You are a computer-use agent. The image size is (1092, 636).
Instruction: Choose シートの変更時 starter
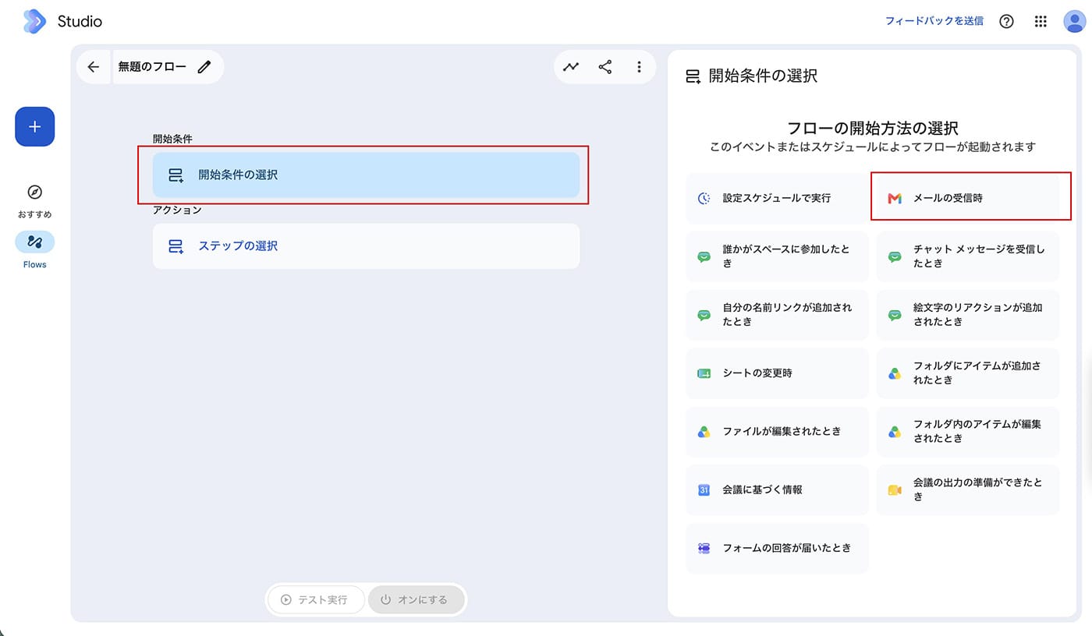(777, 373)
